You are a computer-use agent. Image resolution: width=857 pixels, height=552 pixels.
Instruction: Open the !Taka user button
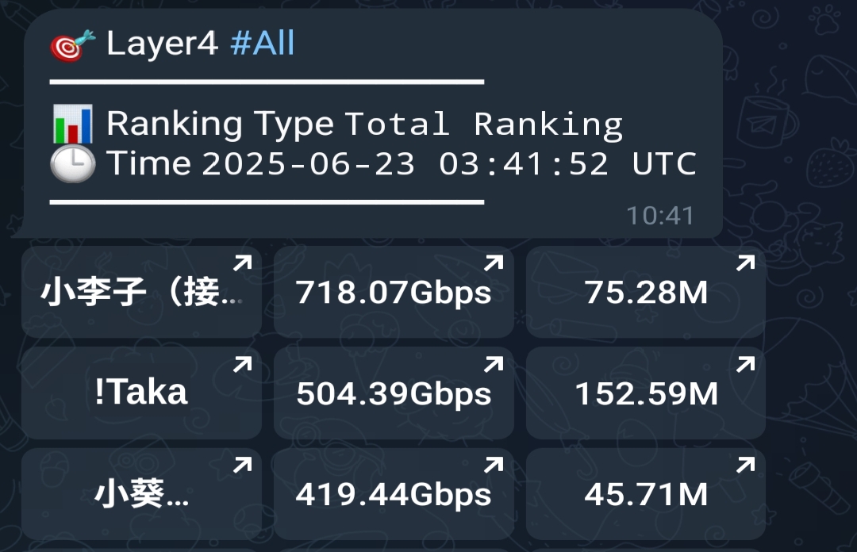pyautogui.click(x=141, y=393)
